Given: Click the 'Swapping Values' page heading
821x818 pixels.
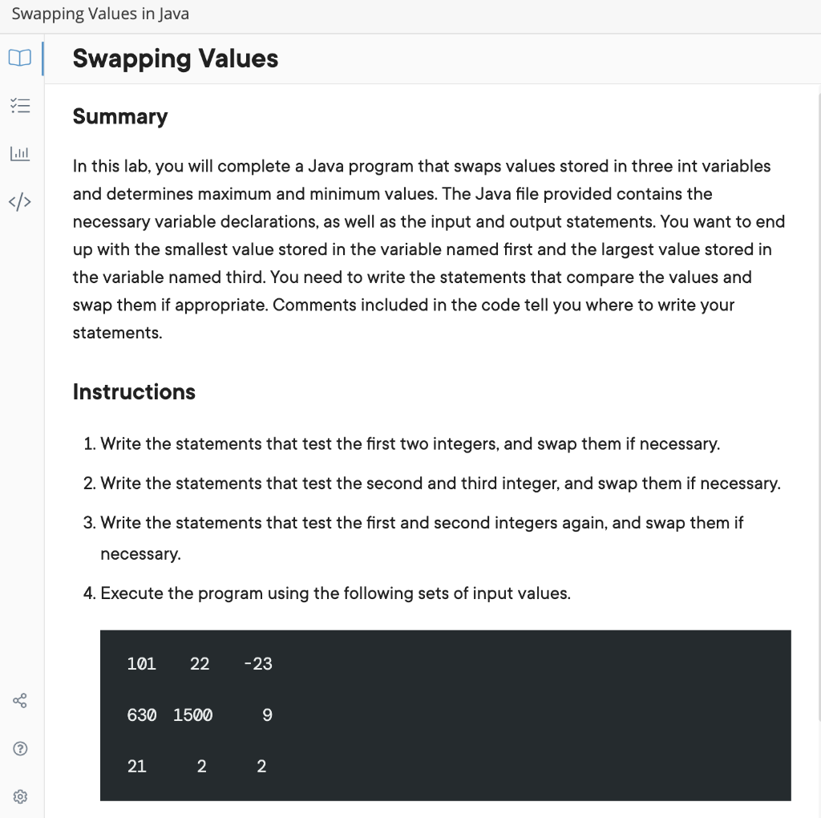Looking at the screenshot, I should [175, 59].
